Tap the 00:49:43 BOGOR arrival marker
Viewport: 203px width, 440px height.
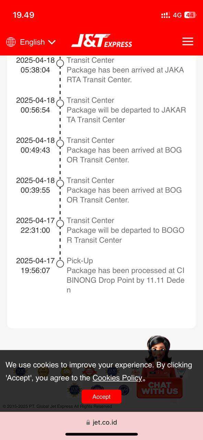60,143
